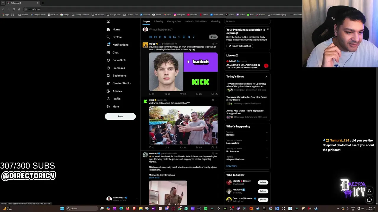Image resolution: width=378 pixels, height=212 pixels.
Task: Share clip's post
Action: click(x=216, y=94)
